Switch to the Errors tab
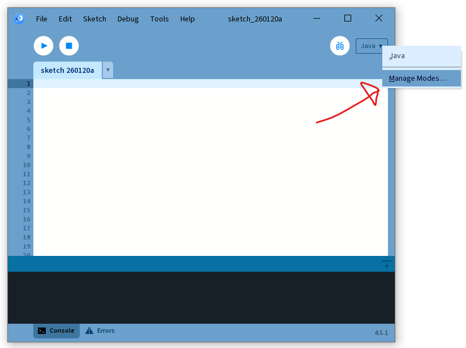Screen dimensions: 466x348 (x=100, y=330)
